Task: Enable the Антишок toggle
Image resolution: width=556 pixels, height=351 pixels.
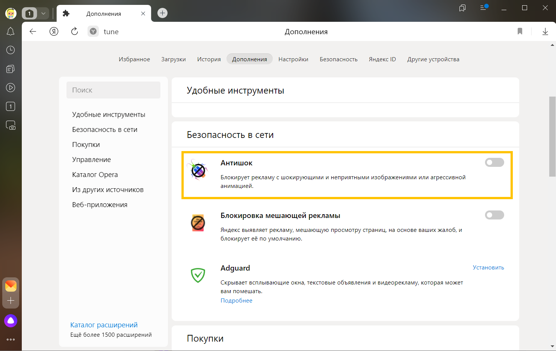Action: [494, 162]
